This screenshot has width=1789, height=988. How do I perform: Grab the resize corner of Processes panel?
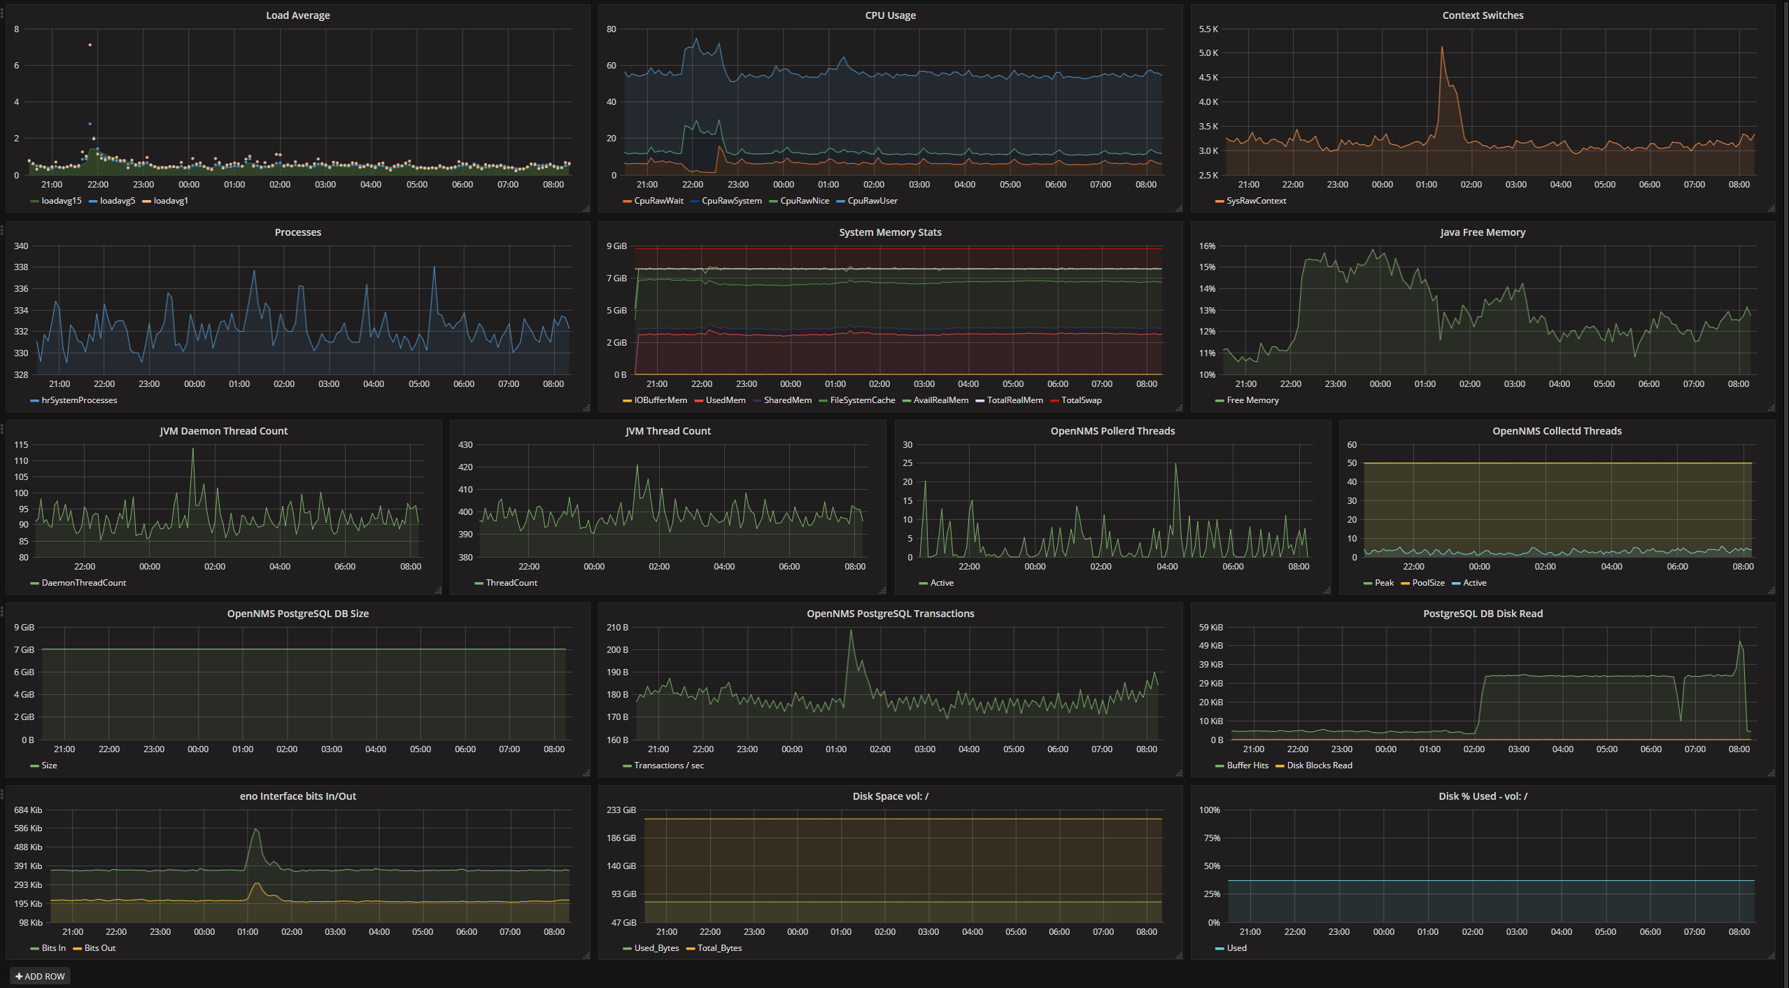(x=586, y=408)
